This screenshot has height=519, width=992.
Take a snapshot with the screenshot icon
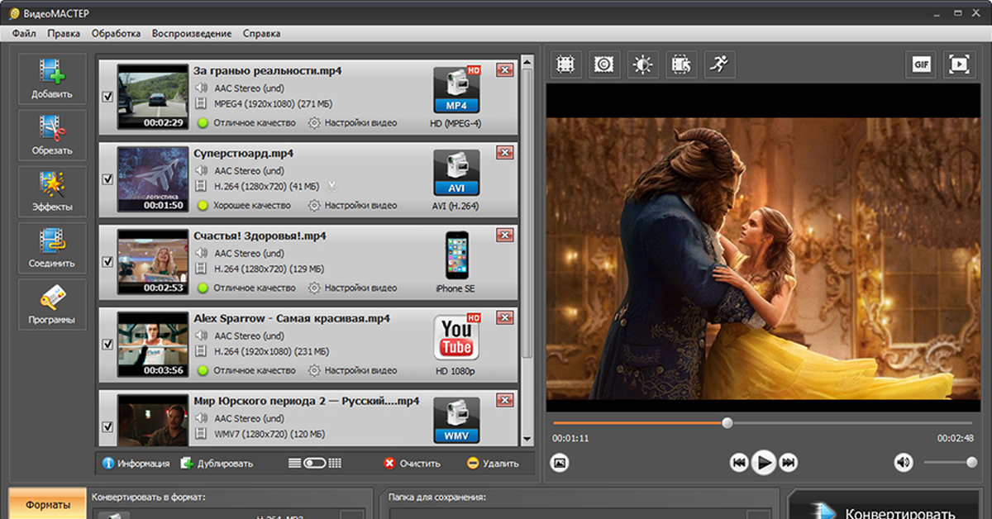[x=560, y=463]
